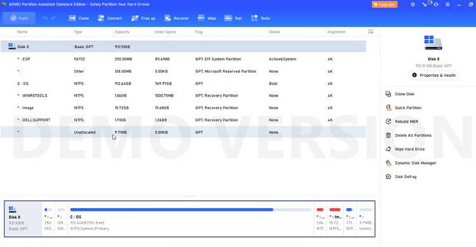Select the Free up tool
Image resolution: width=476 pixels, height=247 pixels.
click(x=143, y=18)
